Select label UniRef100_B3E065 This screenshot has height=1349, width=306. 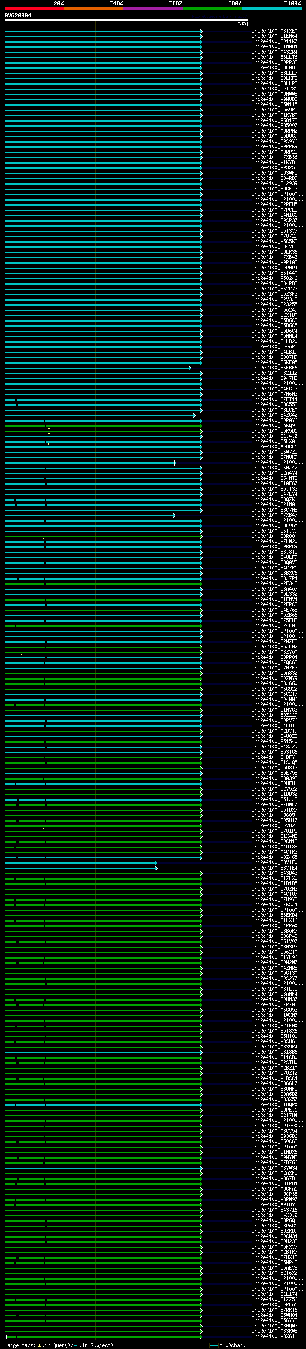[x=274, y=526]
